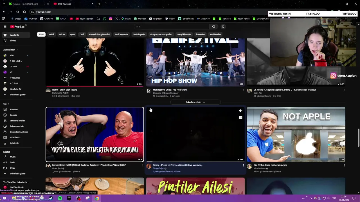This screenshot has width=360, height=202.
Task: Open Spotify from the taskbar
Action: 60,198
